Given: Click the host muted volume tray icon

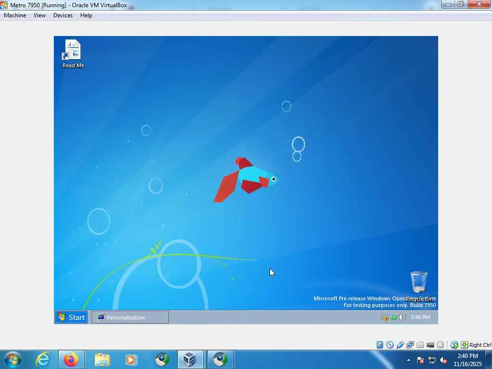Looking at the screenshot, I should [443, 360].
